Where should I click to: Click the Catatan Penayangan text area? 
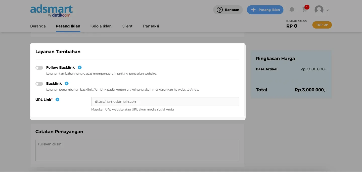137,150
